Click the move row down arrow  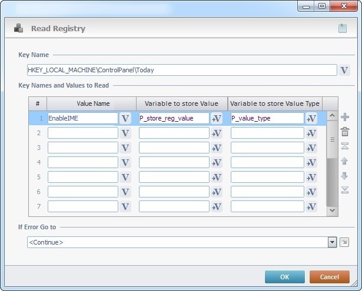click(x=345, y=175)
